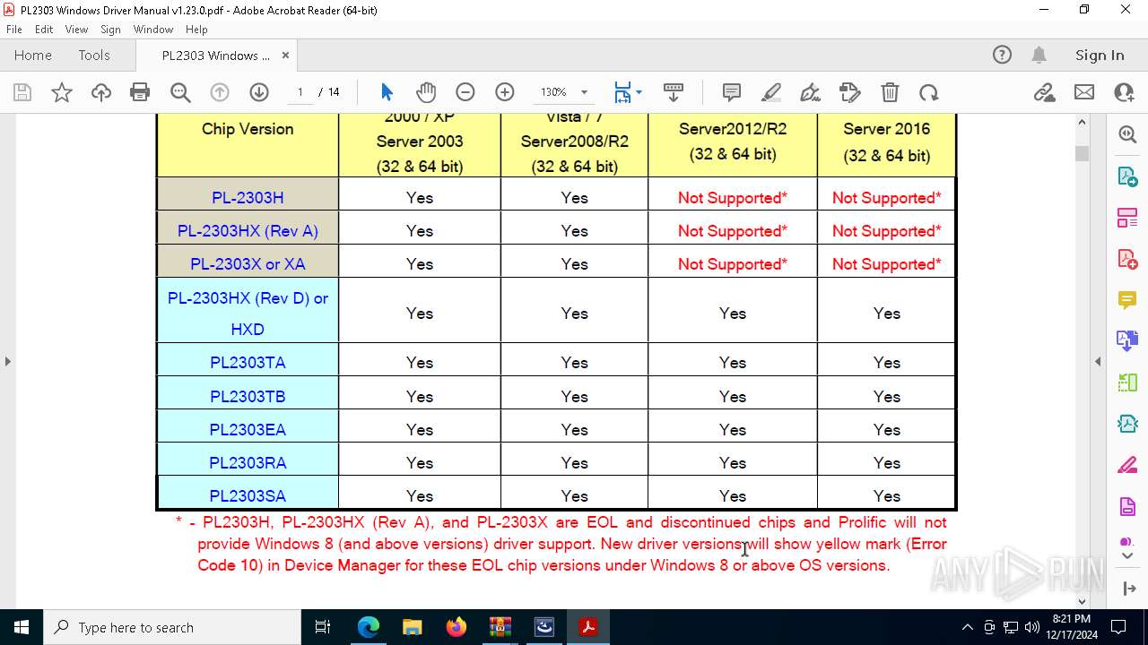Open the Help question mark icon

1002,56
